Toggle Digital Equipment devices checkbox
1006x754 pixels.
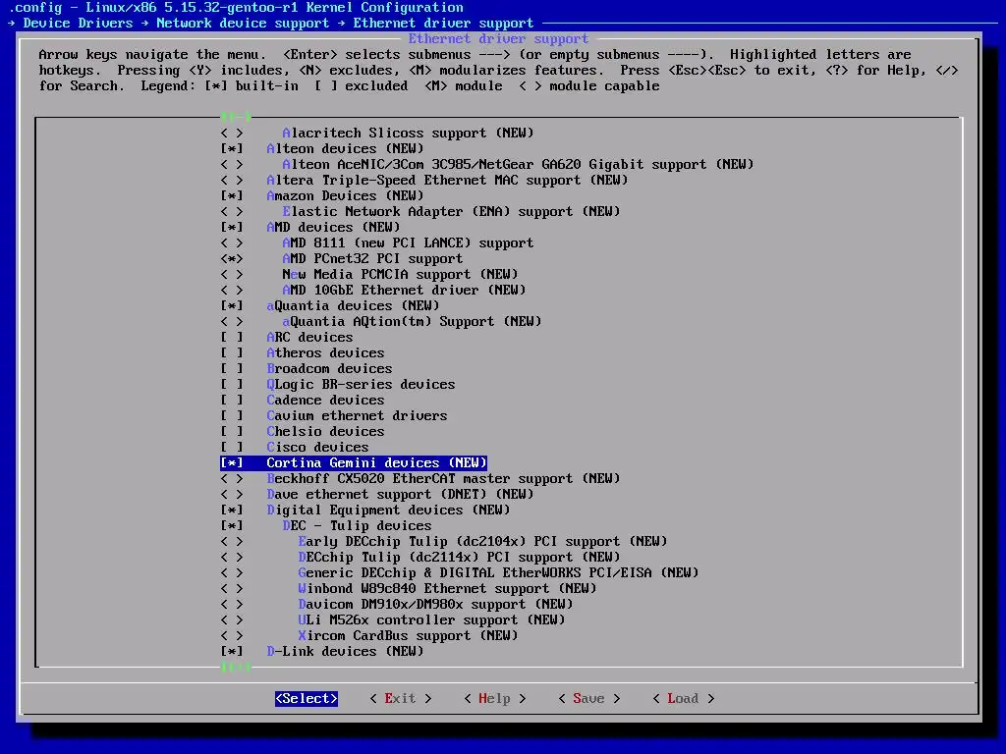[232, 510]
